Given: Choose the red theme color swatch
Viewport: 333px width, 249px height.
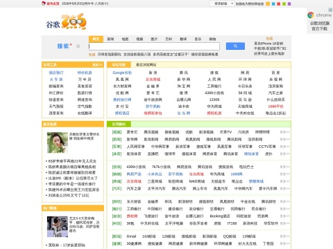Looking at the screenshot, I should 279,3.
